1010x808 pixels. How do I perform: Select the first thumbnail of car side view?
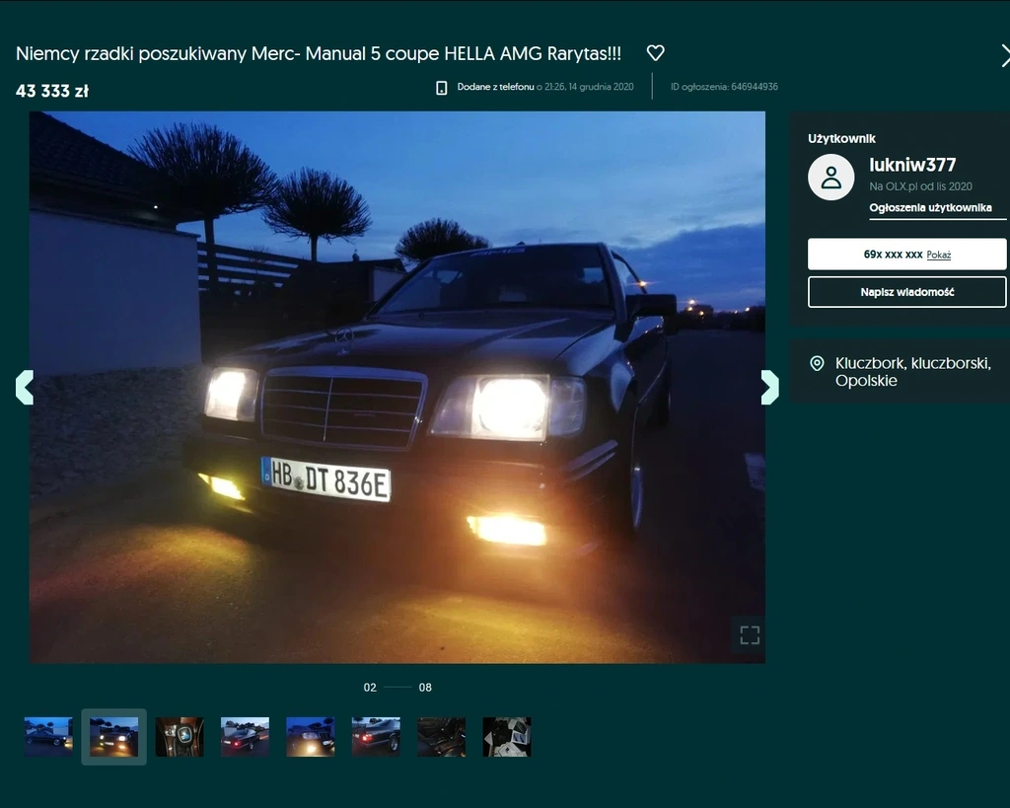pos(48,737)
